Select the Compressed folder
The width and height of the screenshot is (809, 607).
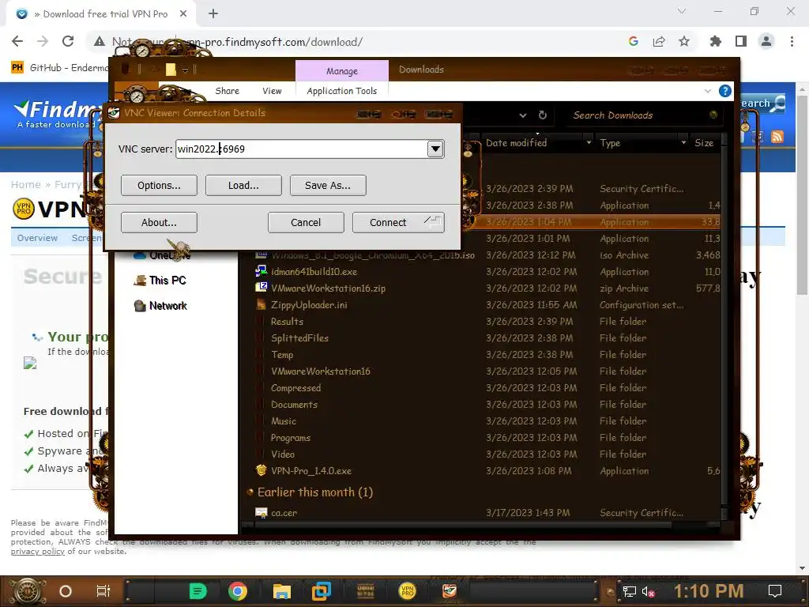295,387
